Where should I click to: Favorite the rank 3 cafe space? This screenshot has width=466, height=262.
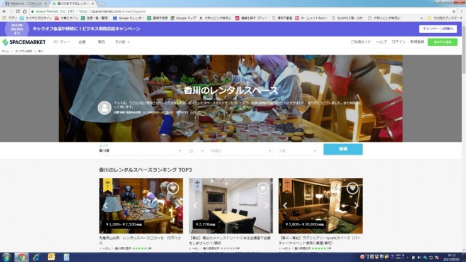coord(352,188)
